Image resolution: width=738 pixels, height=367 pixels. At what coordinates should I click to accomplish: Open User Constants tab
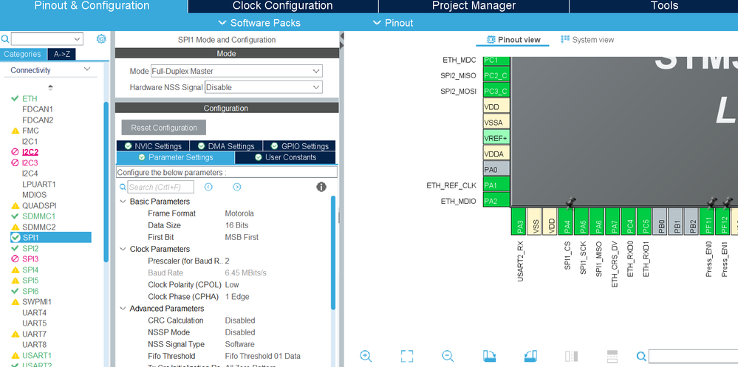285,157
